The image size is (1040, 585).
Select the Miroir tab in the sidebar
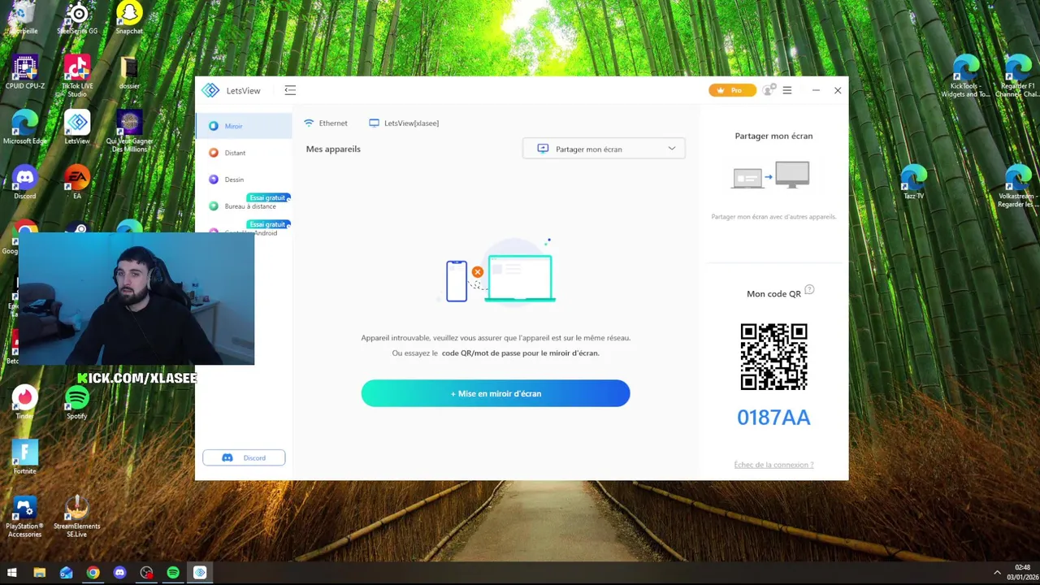[244, 126]
